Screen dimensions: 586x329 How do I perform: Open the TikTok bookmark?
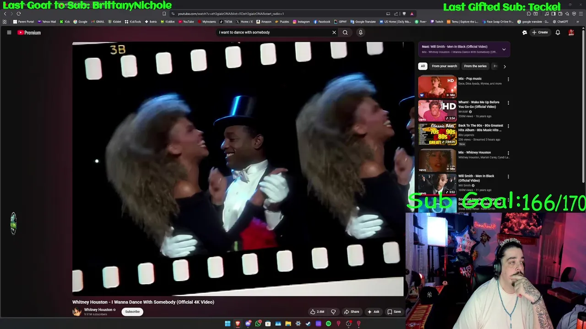click(225, 21)
